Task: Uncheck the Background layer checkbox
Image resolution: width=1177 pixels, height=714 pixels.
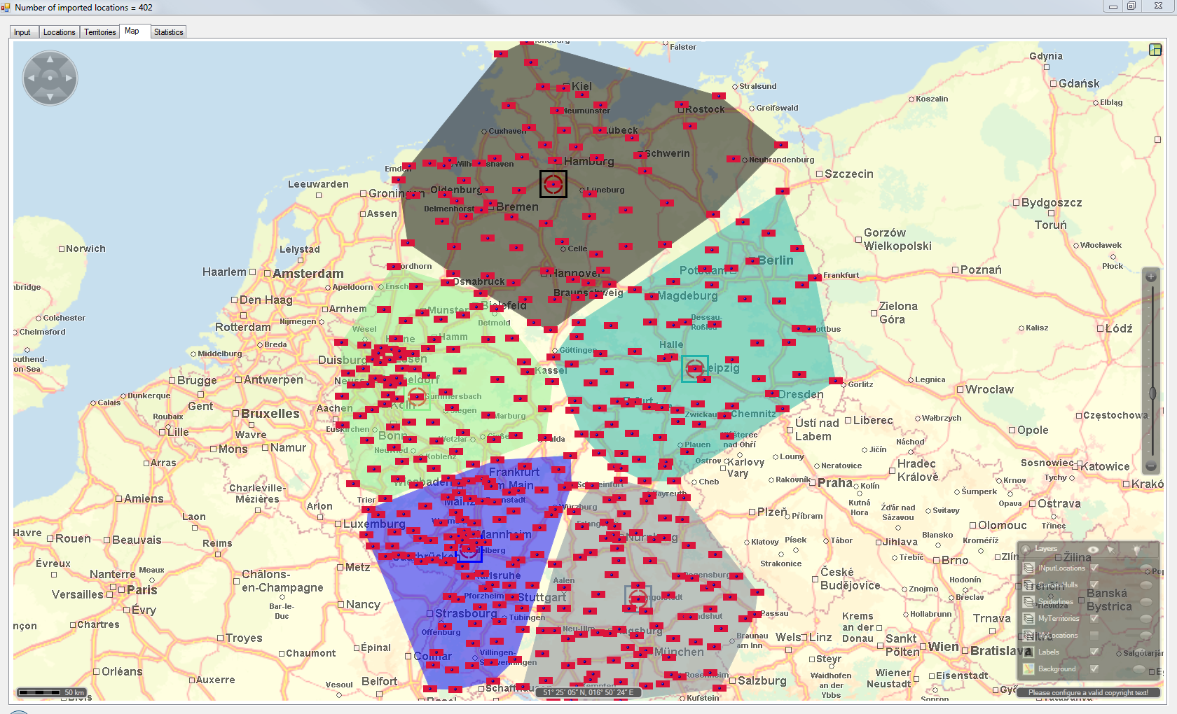Action: 1094,668
